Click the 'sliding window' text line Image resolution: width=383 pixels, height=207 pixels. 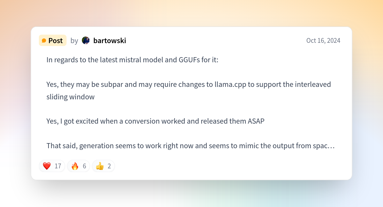coord(71,97)
